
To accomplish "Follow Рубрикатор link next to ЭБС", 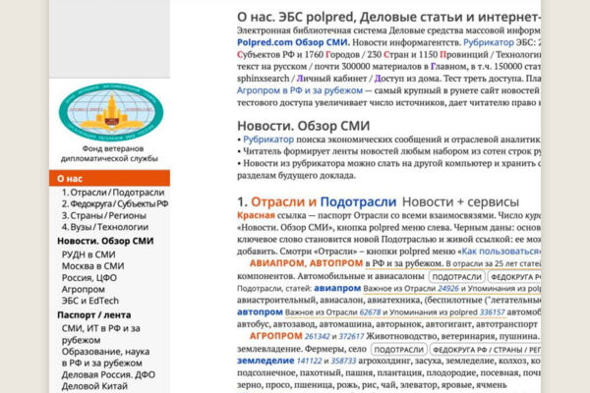I will coord(488,42).
